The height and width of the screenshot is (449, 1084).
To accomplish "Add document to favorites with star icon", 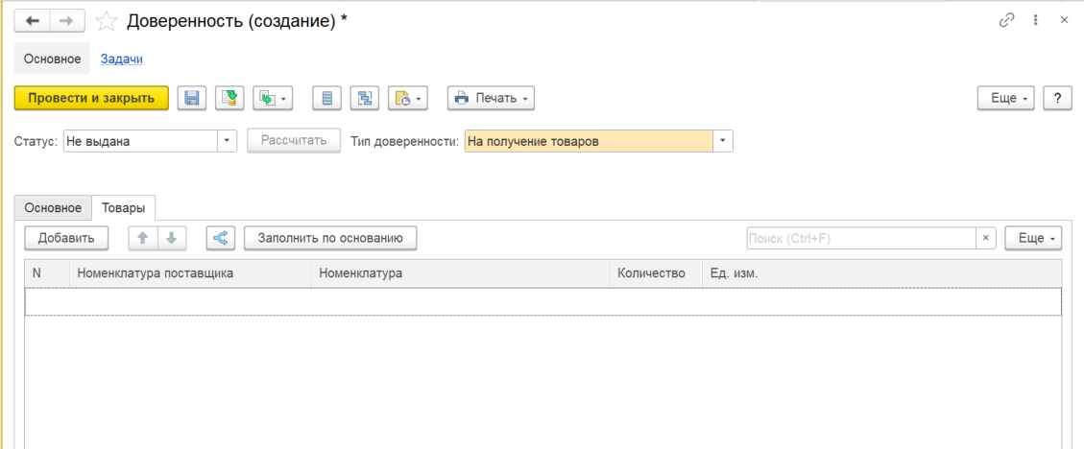I will [106, 21].
